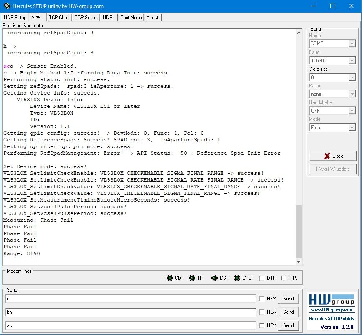362x335 pixels.
Task: Click the DSR modem line indicator LED
Action: [215, 278]
